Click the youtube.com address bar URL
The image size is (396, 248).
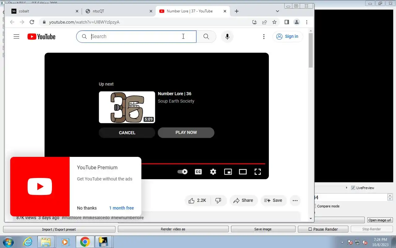click(x=84, y=22)
